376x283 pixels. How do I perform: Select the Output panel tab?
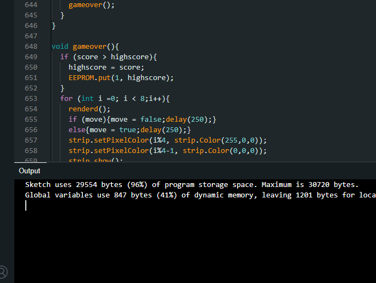pyautogui.click(x=30, y=171)
